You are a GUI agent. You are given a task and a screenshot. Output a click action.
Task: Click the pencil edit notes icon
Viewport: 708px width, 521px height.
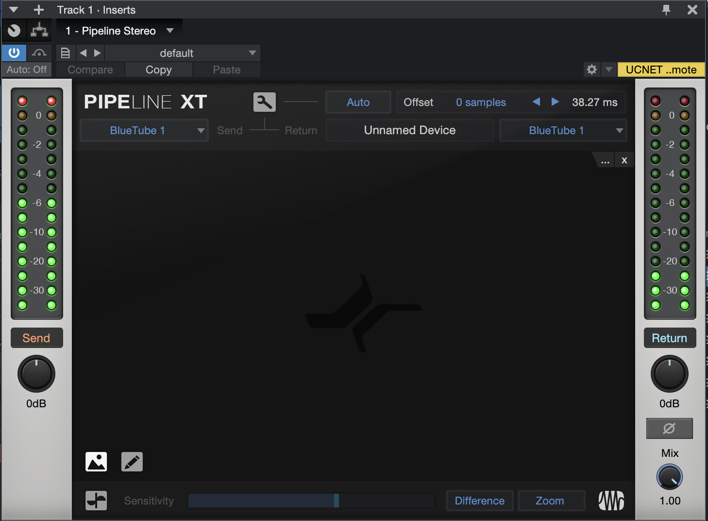click(132, 462)
